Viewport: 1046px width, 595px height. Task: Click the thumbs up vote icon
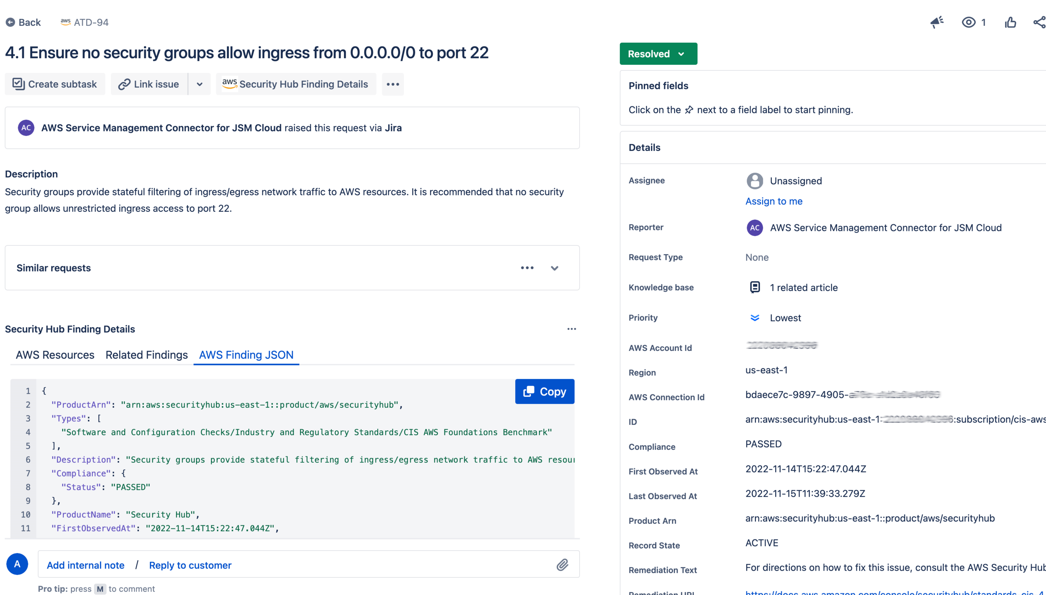[1010, 22]
